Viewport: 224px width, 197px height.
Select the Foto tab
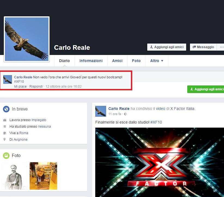point(136,61)
